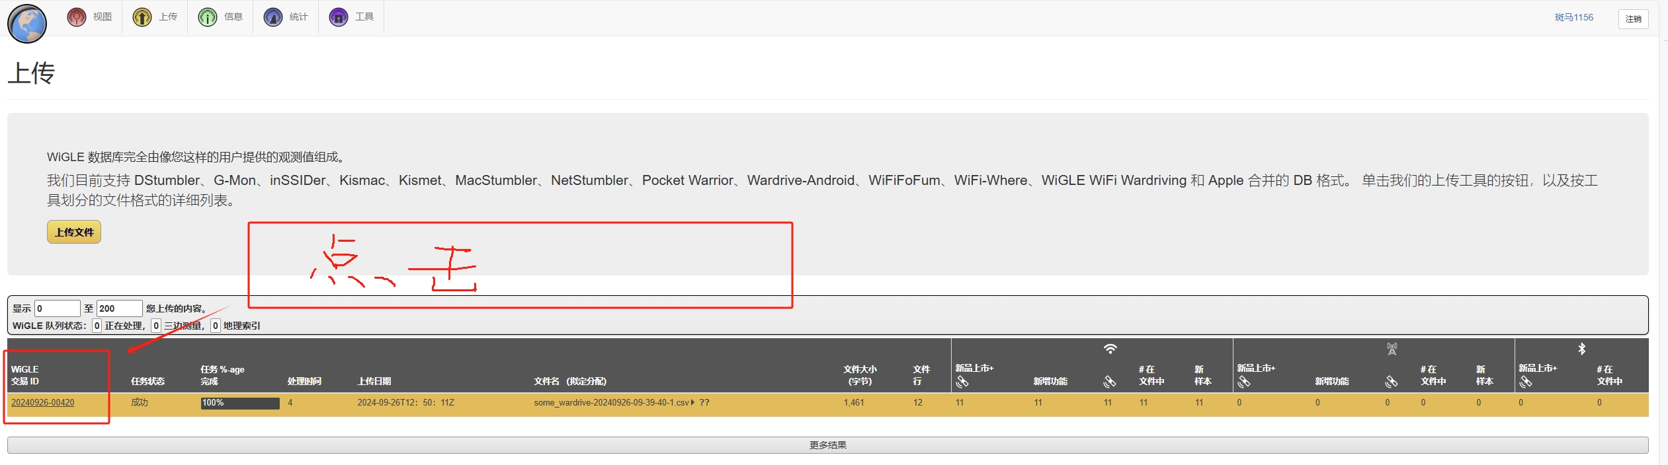The height and width of the screenshot is (465, 1668).
Task: Click satellite icon under WiFi 新品上市+
Action: [962, 382]
